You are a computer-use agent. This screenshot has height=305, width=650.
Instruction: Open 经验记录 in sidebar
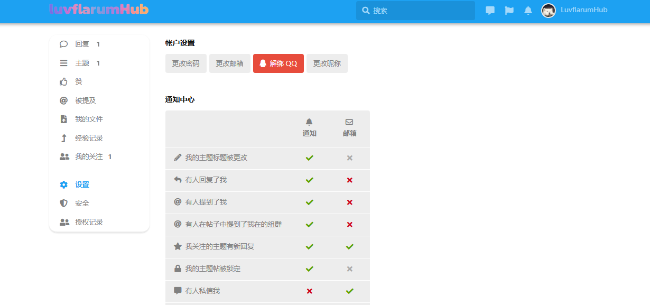click(88, 138)
